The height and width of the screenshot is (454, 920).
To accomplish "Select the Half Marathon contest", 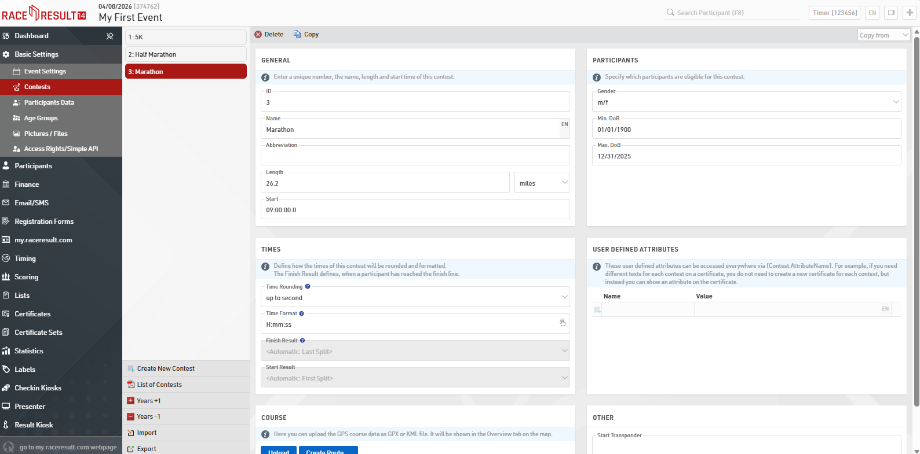I will coord(185,54).
